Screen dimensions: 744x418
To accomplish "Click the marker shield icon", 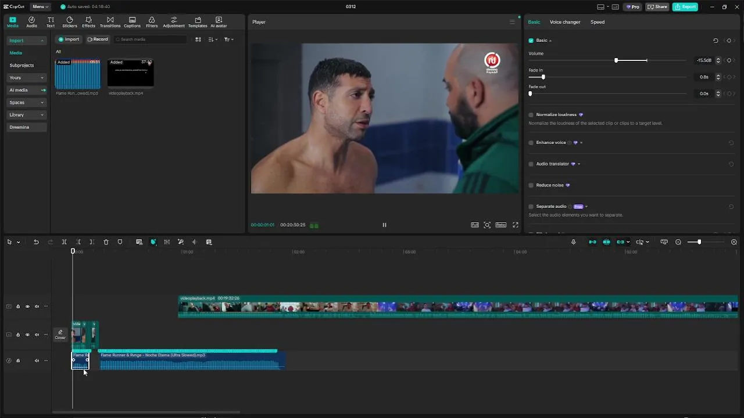I will coord(120,242).
